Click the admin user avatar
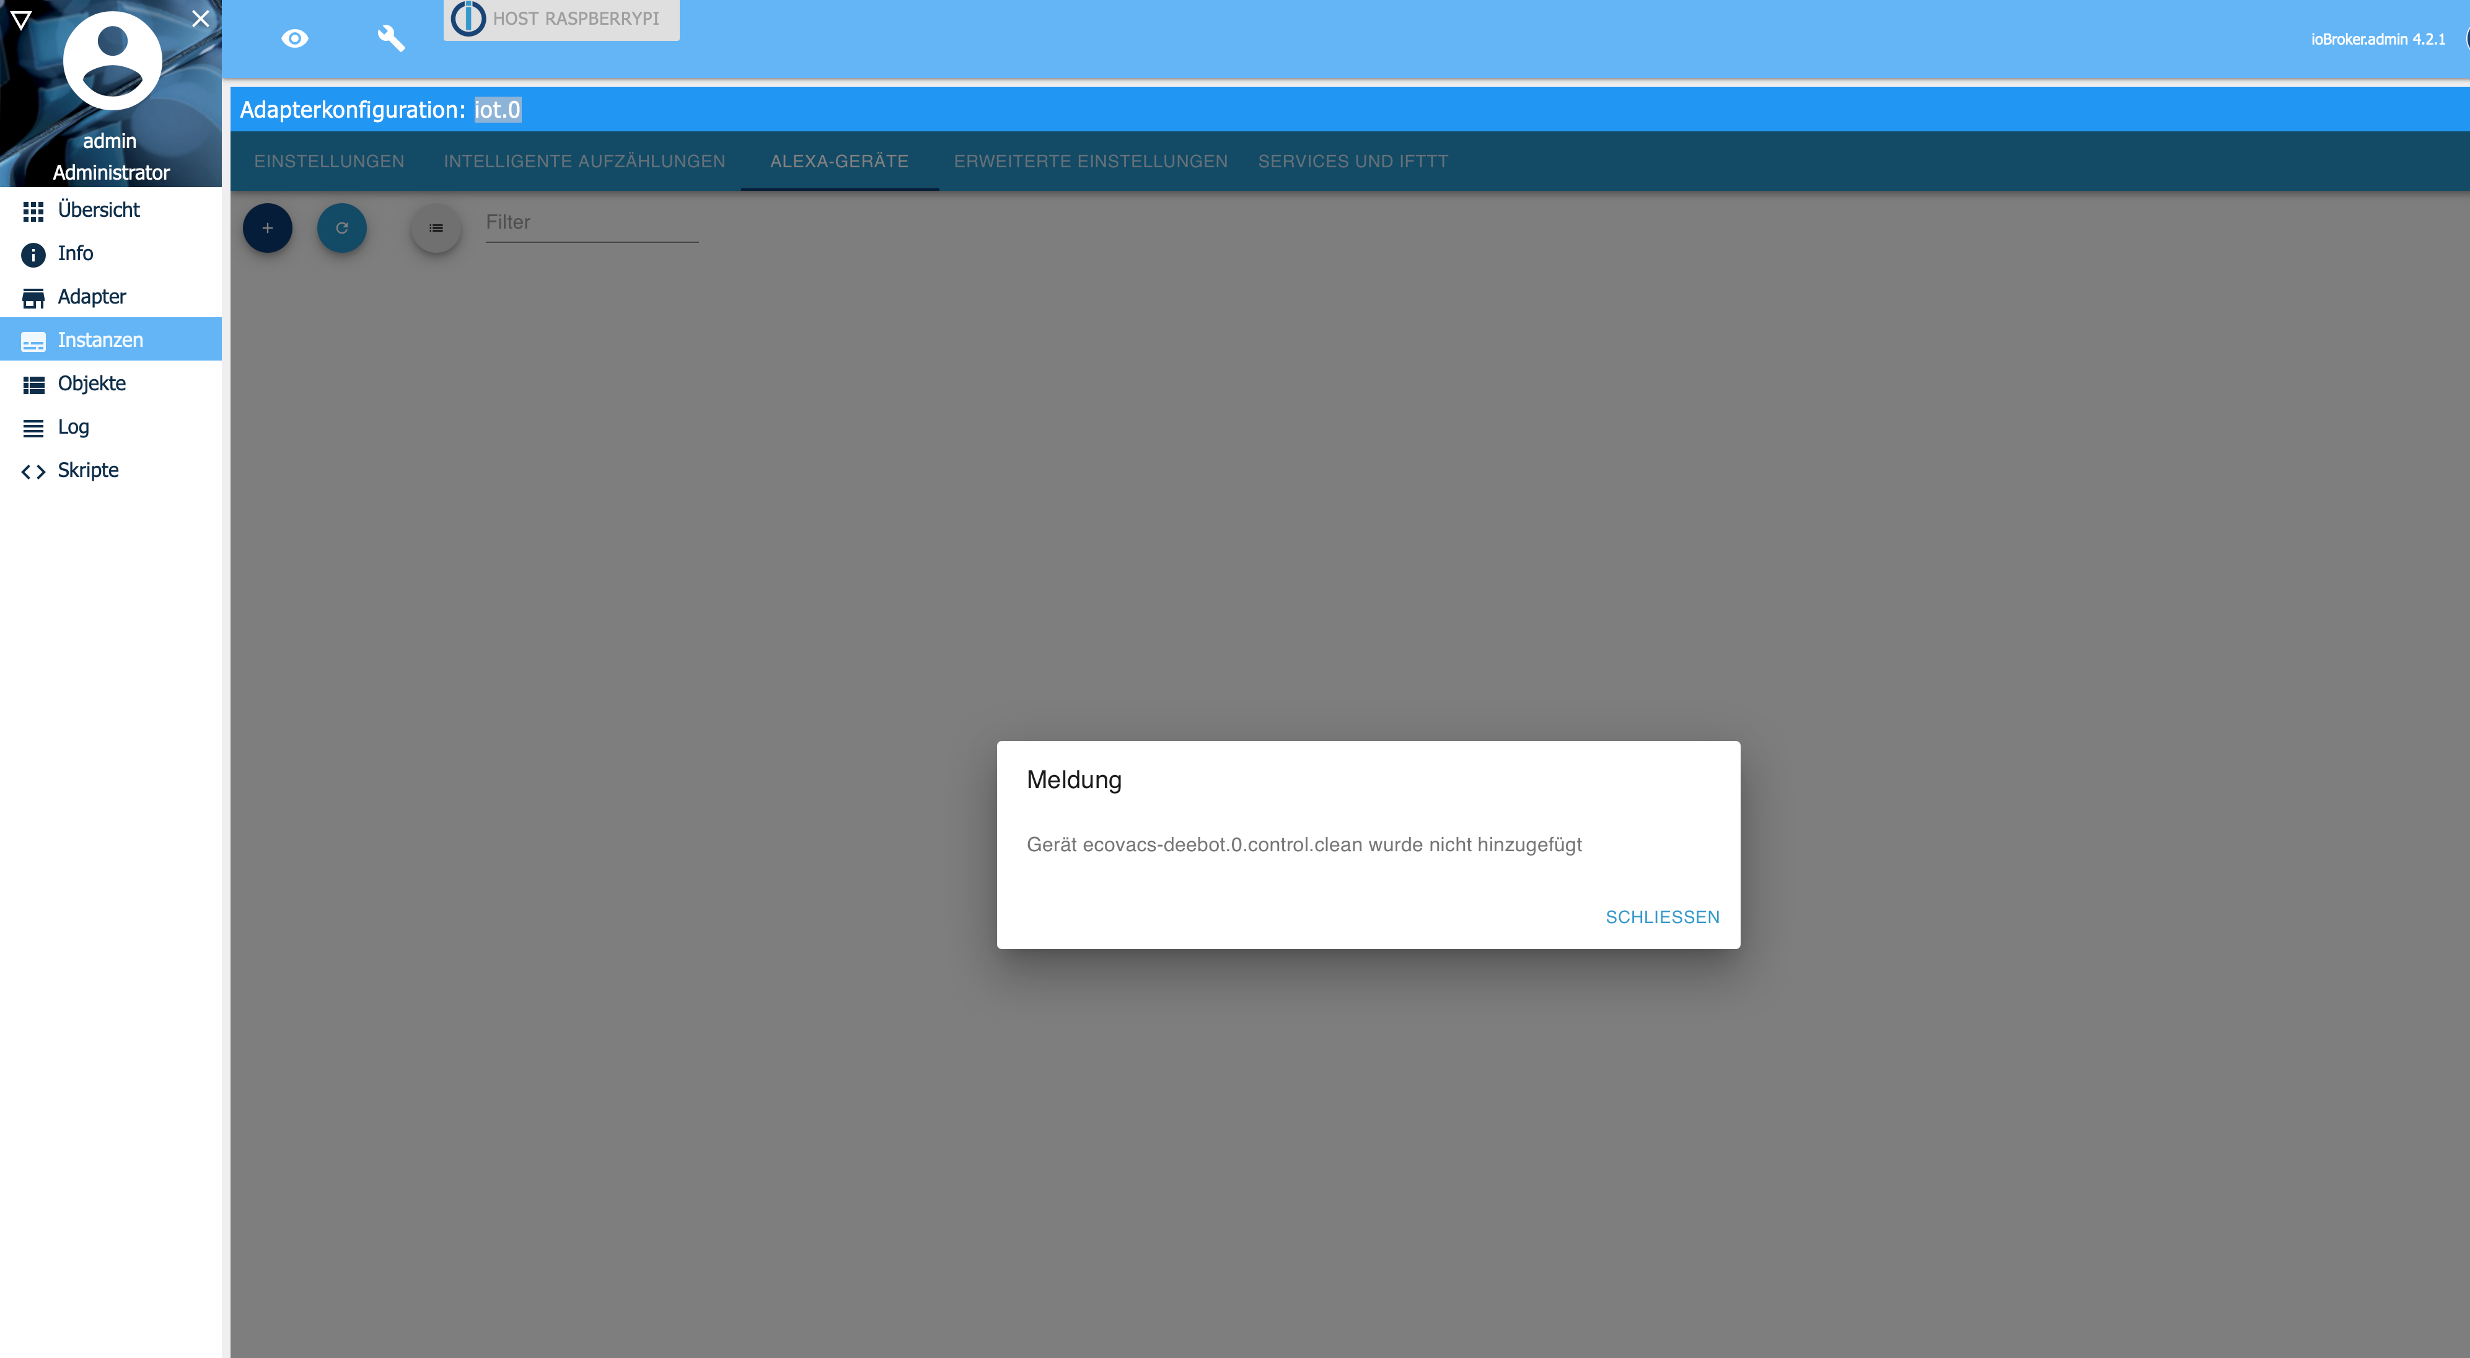The height and width of the screenshot is (1358, 2470). 112,60
